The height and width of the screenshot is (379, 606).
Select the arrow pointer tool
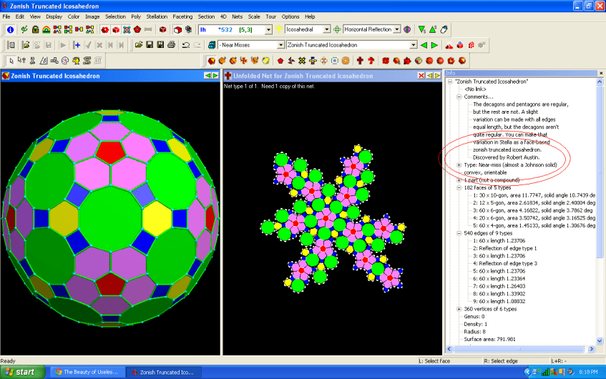coord(10,60)
